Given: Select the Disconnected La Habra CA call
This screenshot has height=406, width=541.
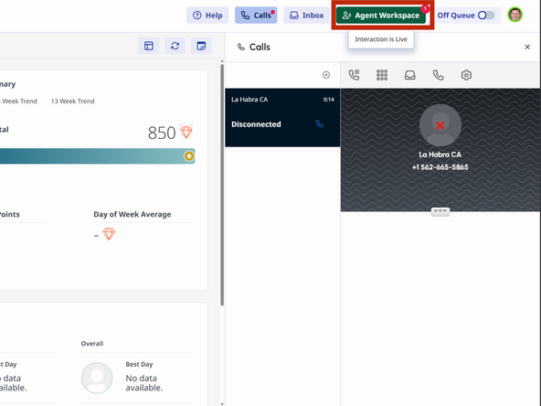Looking at the screenshot, I should coord(282,118).
